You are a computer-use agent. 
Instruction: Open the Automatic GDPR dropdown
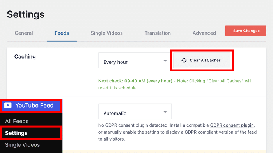[x=135, y=111]
